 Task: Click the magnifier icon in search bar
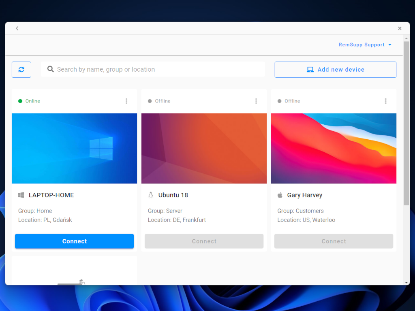pyautogui.click(x=51, y=69)
